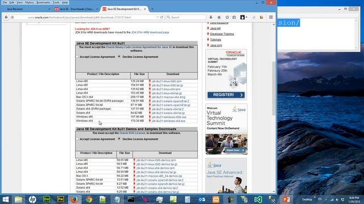Select Decline License Agreement for Demos and Samples
The width and height of the screenshot is (364, 204).
click(x=119, y=139)
